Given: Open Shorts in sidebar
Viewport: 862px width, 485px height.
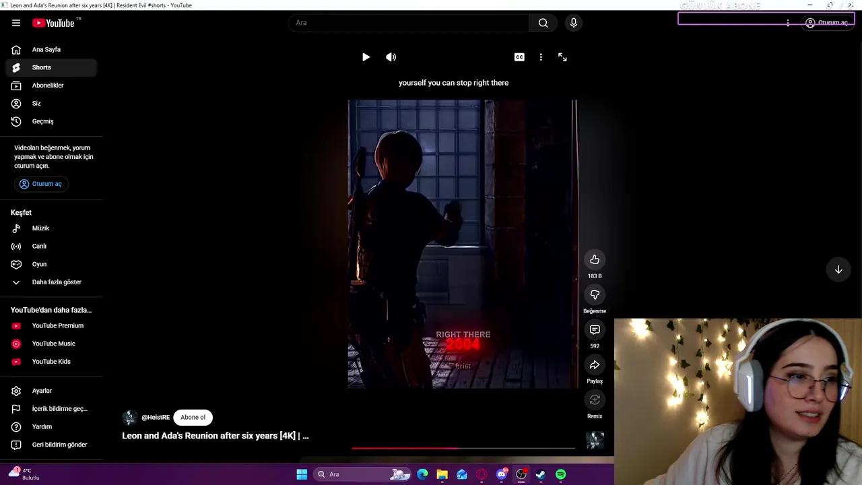Looking at the screenshot, I should coord(51,67).
